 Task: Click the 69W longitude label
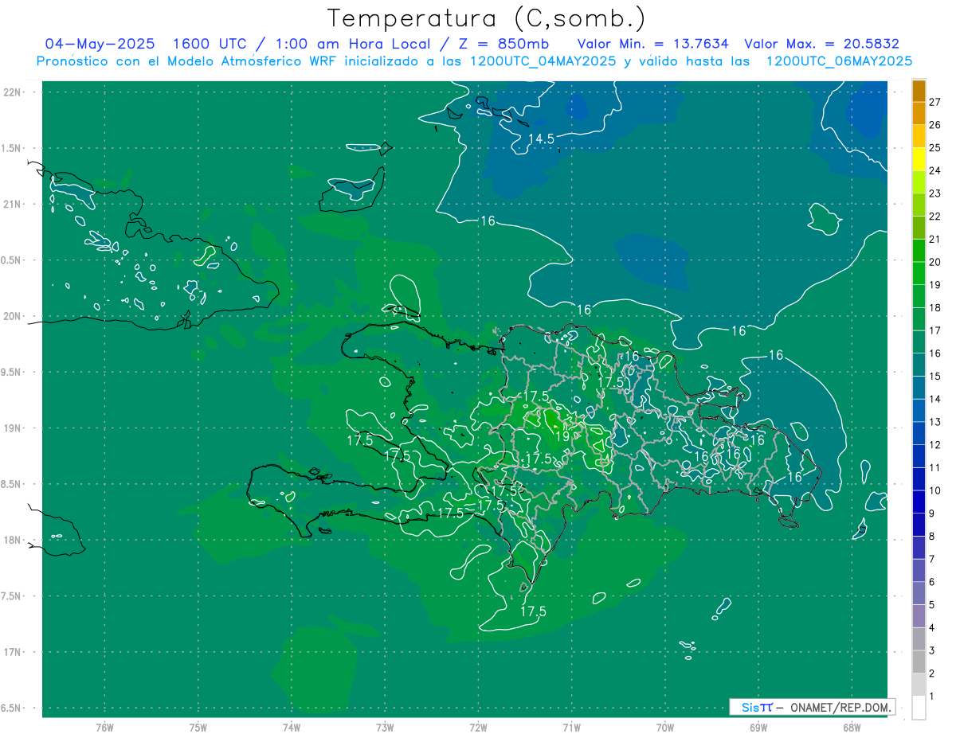click(x=758, y=728)
